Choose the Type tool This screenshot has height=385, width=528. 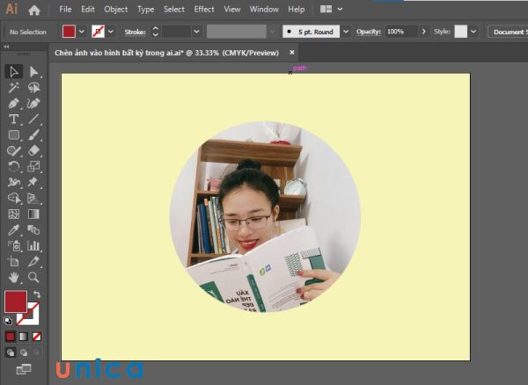click(14, 119)
